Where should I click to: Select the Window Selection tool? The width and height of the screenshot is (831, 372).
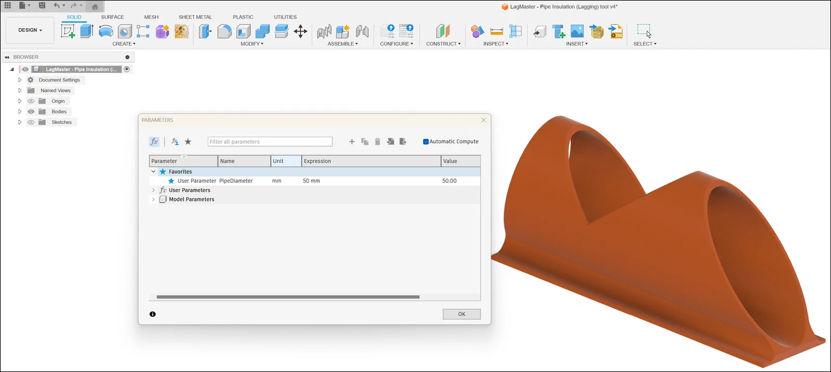[x=645, y=31]
